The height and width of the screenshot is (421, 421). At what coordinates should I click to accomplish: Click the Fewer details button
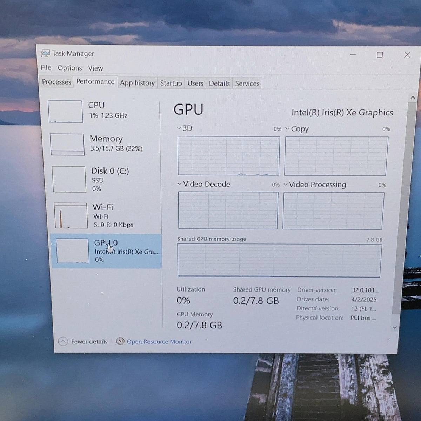[x=83, y=341]
